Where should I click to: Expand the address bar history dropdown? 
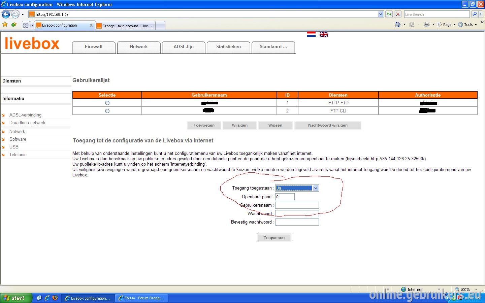click(x=381, y=14)
